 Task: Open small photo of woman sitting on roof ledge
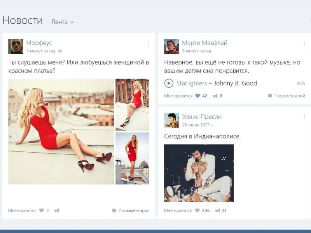pyautogui.click(x=132, y=105)
